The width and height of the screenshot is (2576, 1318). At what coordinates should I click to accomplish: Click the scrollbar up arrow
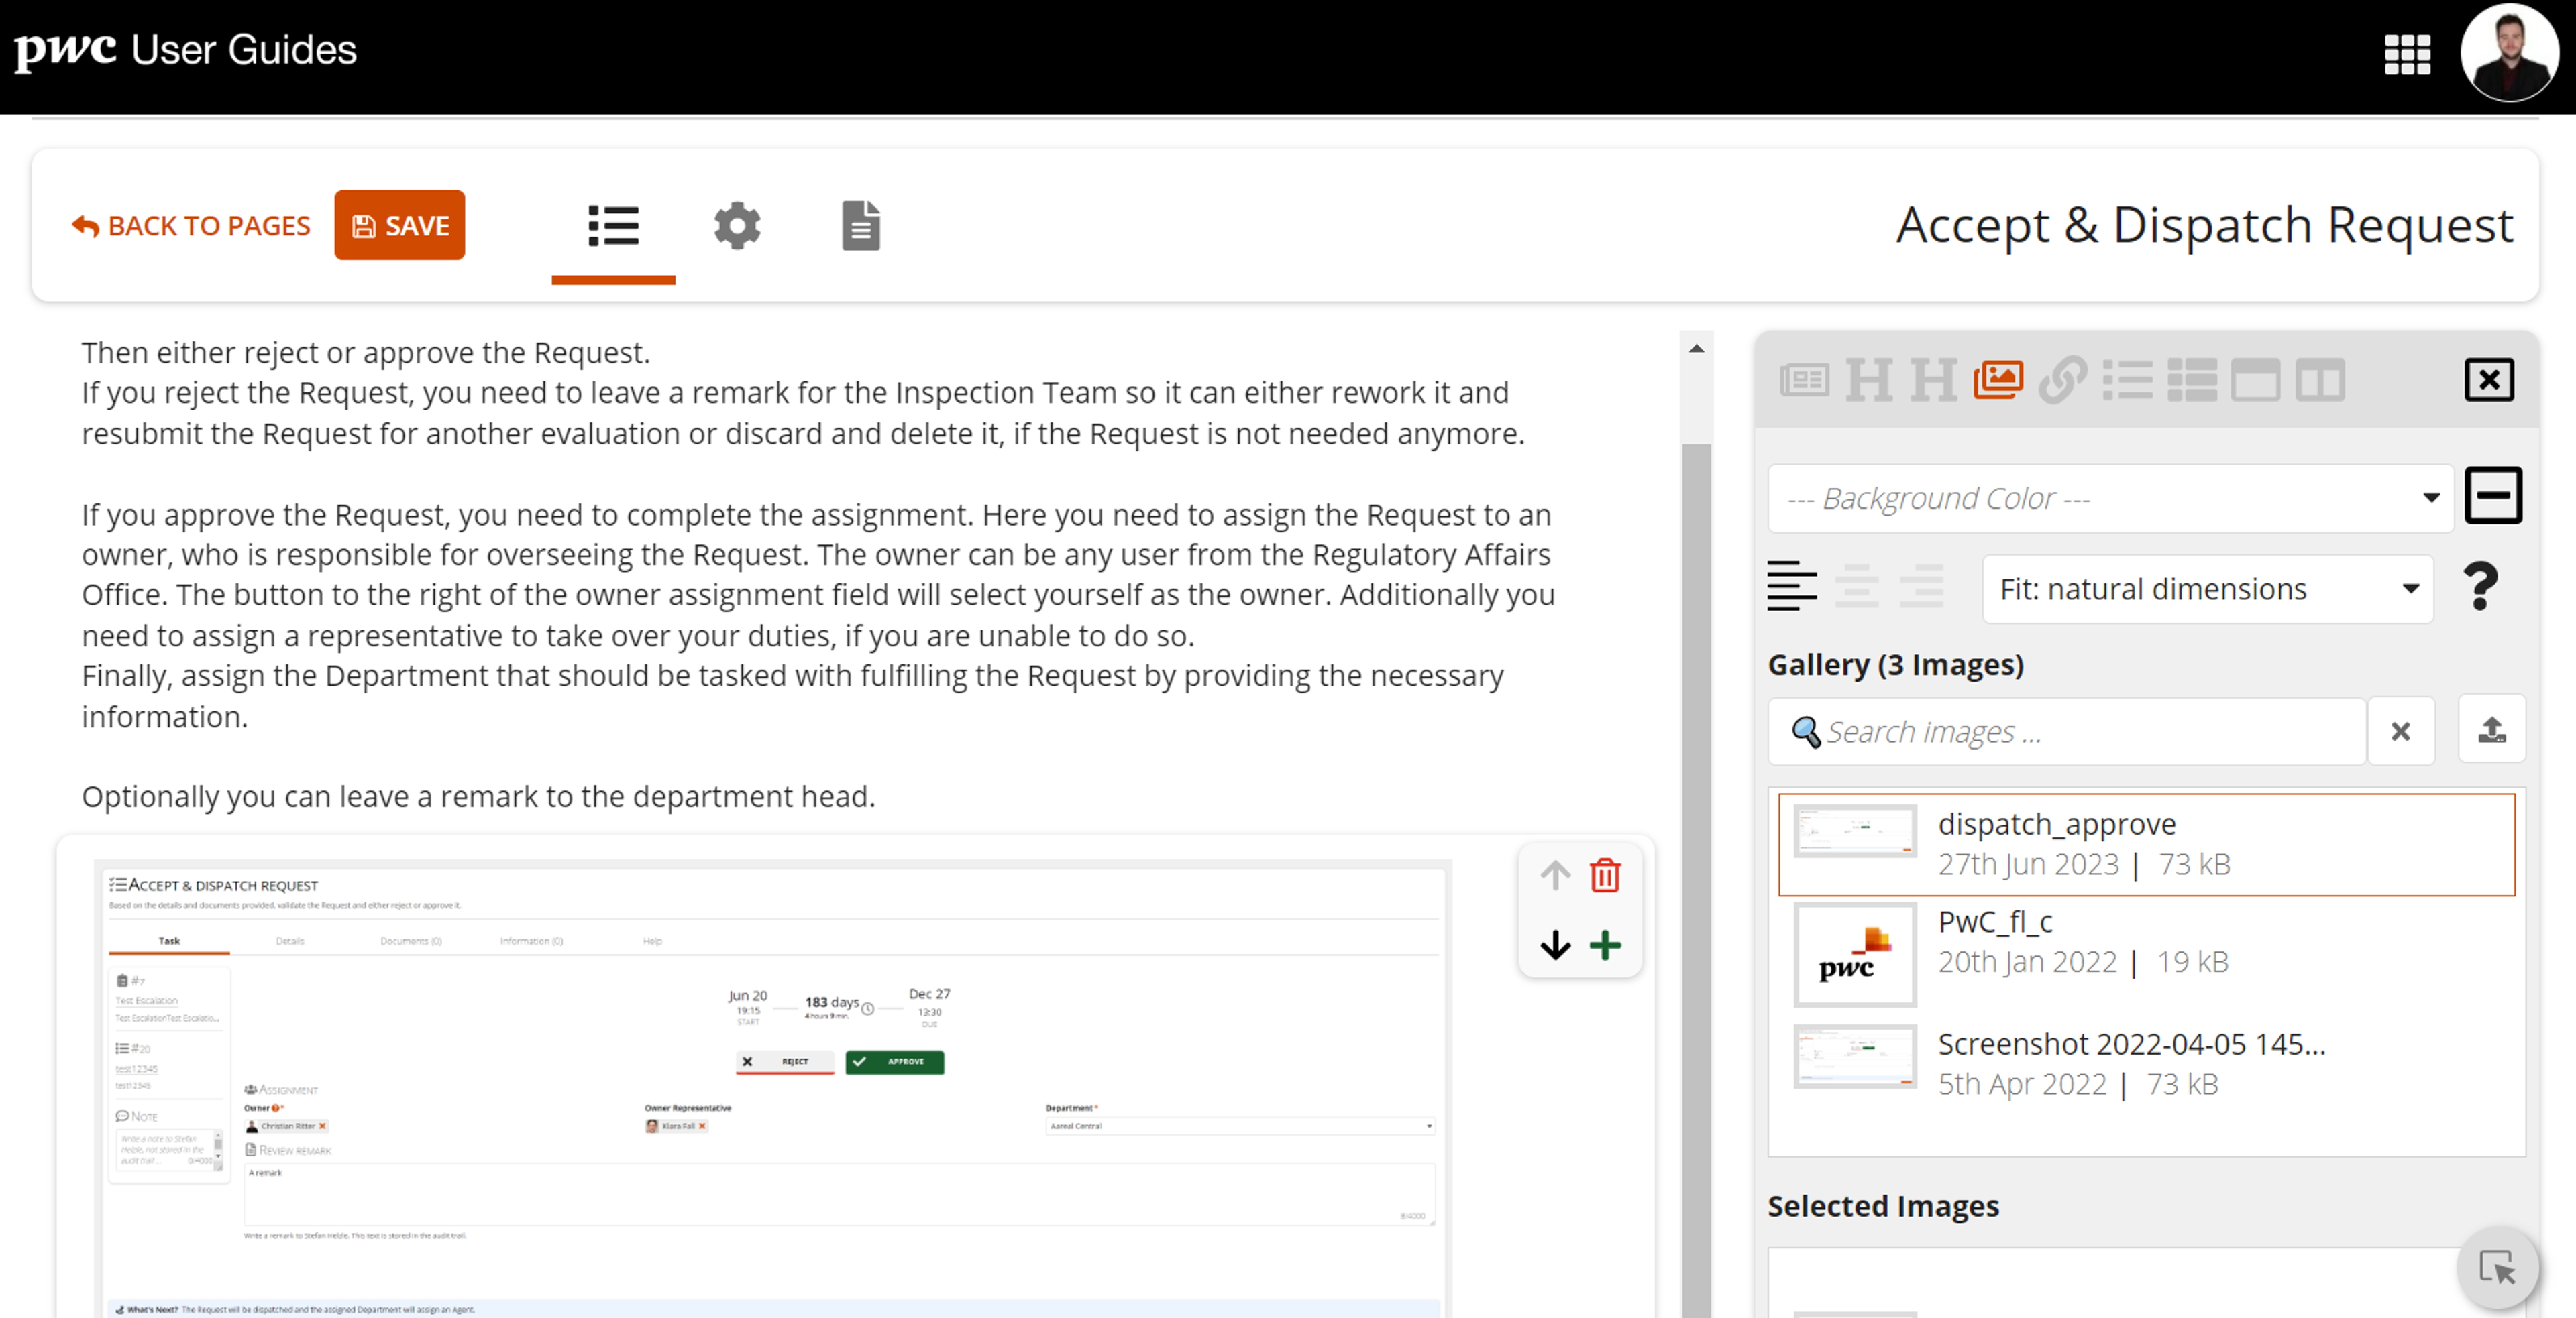pos(1696,349)
